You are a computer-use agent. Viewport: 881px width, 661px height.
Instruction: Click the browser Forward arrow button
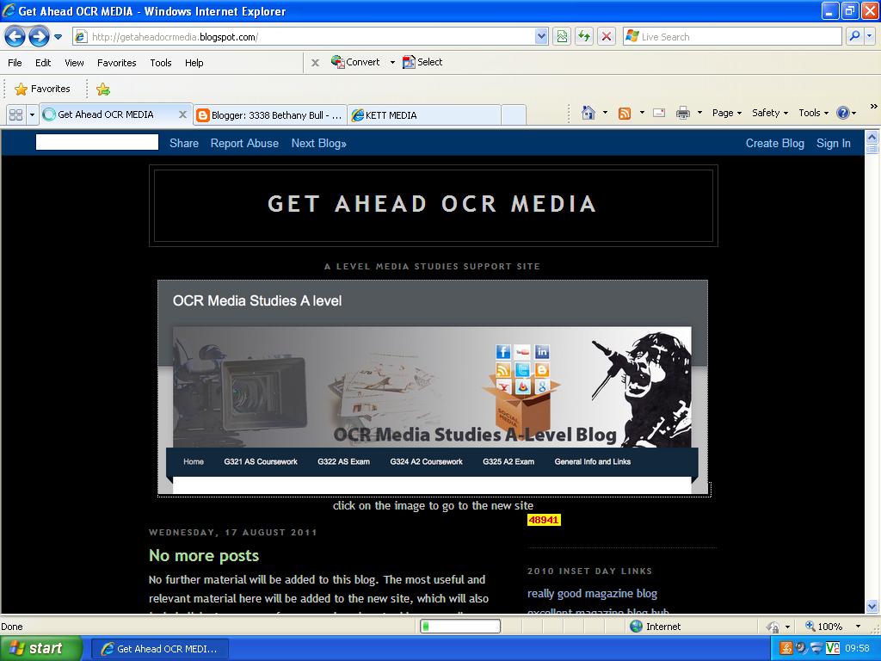(39, 37)
